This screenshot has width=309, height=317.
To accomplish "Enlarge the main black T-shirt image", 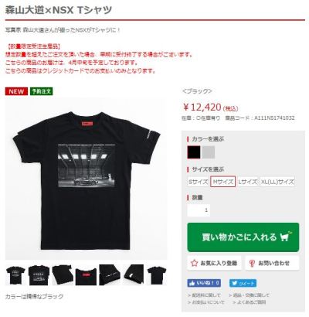I will tap(86, 179).
